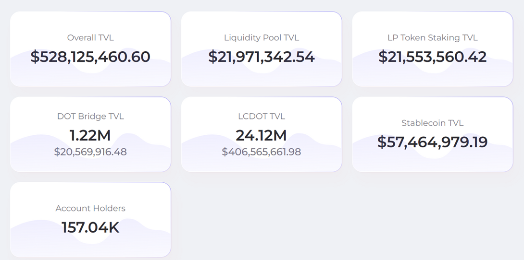Click the Overall TVL label
This screenshot has height=260, width=524.
[x=90, y=37]
